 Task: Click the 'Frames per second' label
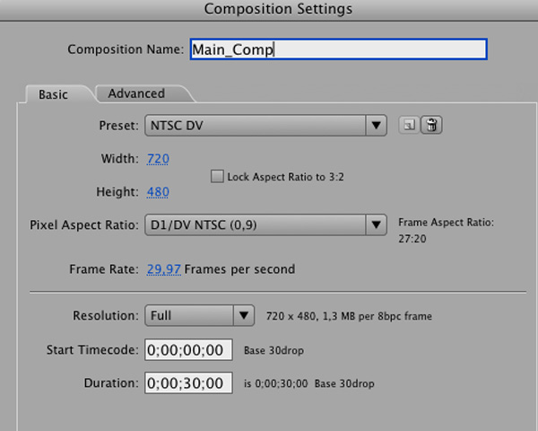240,269
